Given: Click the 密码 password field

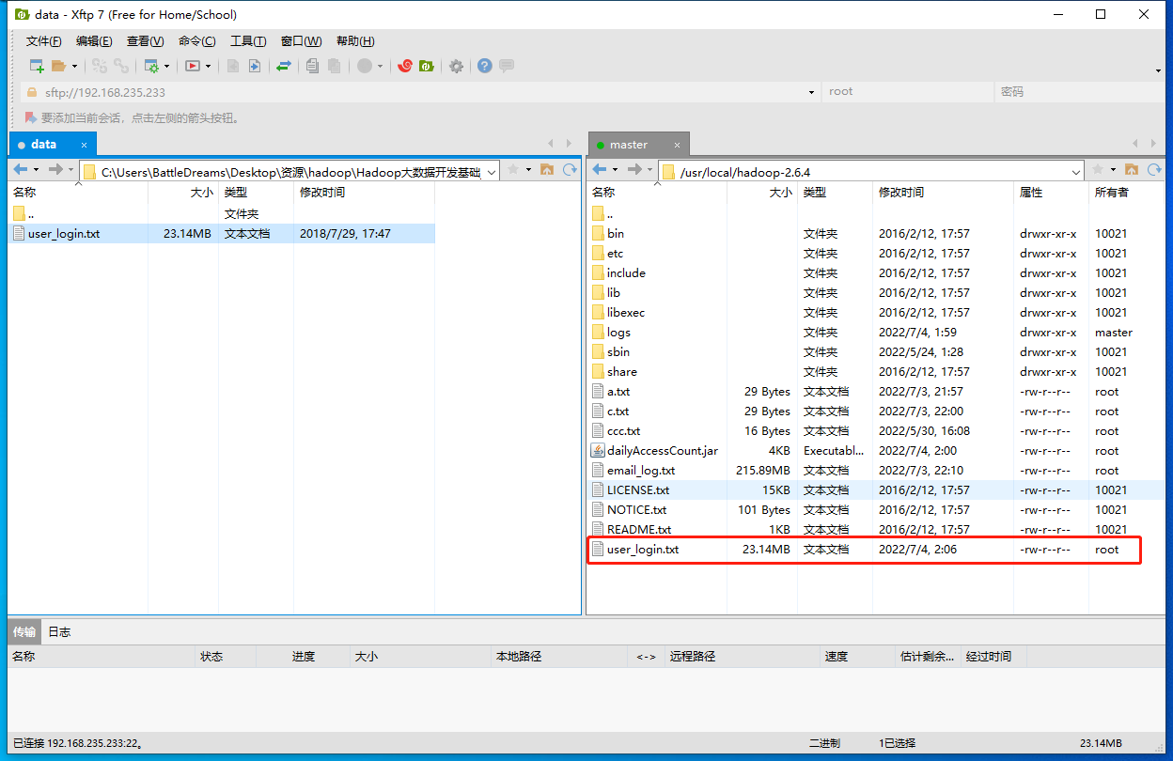Looking at the screenshot, I should tap(1078, 92).
